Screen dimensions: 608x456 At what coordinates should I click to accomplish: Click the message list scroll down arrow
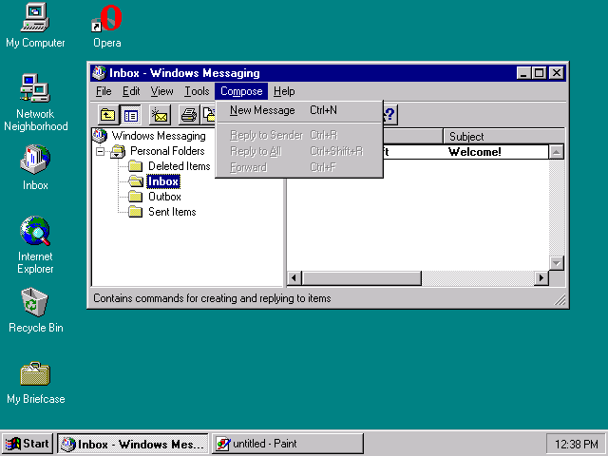557,263
